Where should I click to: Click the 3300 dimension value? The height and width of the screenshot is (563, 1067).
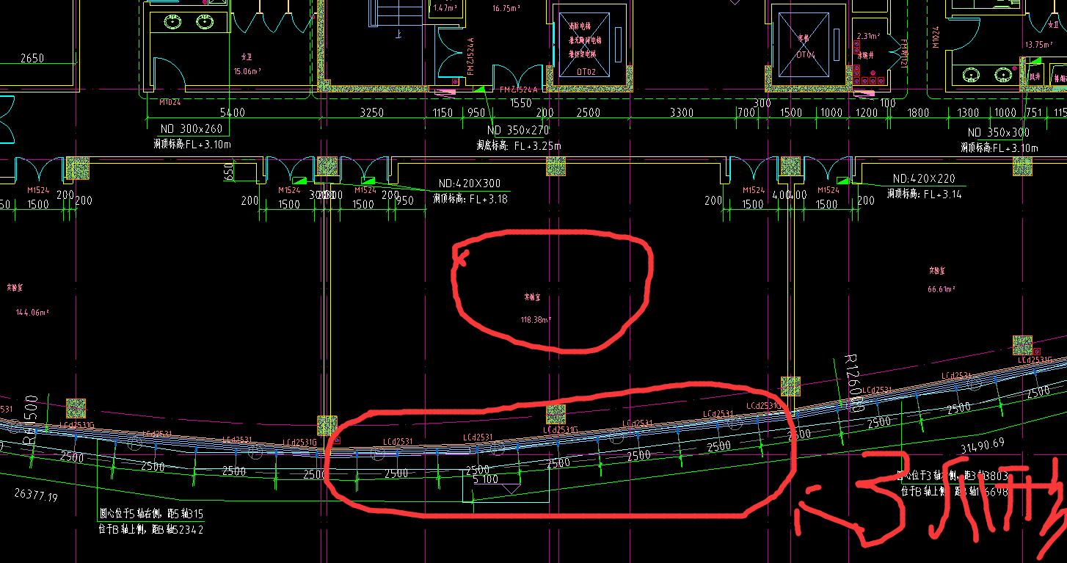(x=682, y=113)
